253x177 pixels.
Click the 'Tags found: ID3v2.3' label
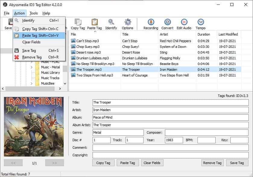pos(233,96)
